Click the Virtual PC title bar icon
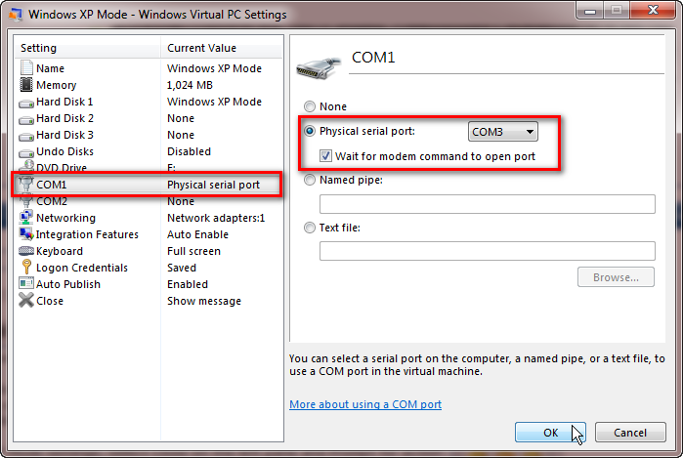 16,15
